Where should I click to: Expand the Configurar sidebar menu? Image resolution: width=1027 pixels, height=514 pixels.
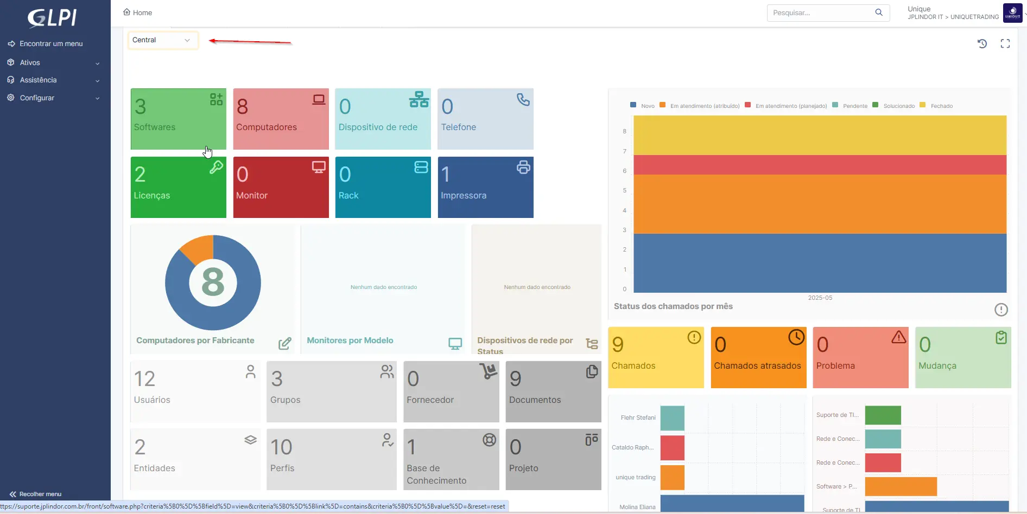(x=54, y=98)
